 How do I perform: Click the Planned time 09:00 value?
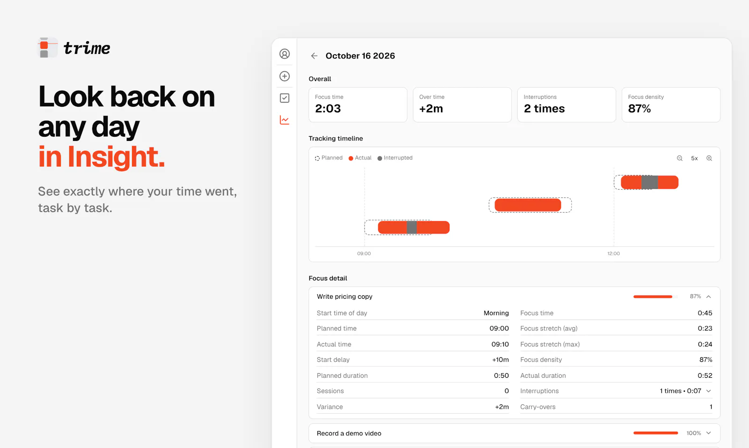click(x=499, y=328)
